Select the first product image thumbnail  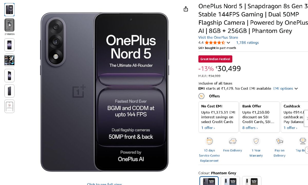(x=9, y=10)
